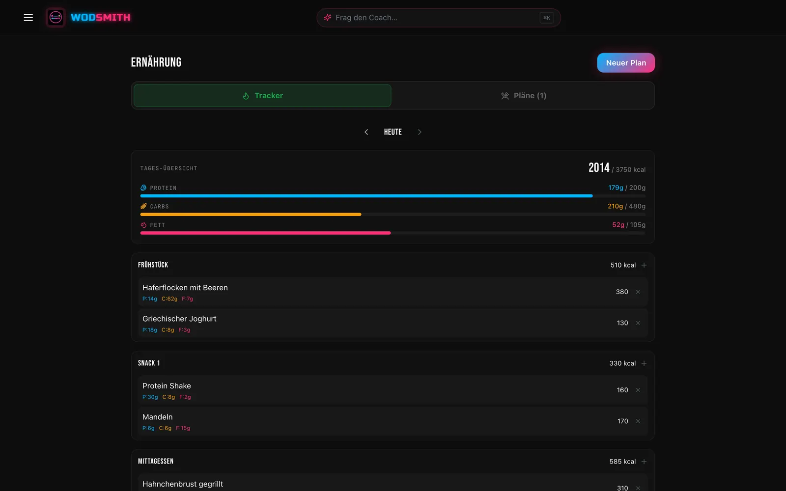The height and width of the screenshot is (491, 786).
Task: Go to previous day with left chevron
Action: (x=366, y=132)
